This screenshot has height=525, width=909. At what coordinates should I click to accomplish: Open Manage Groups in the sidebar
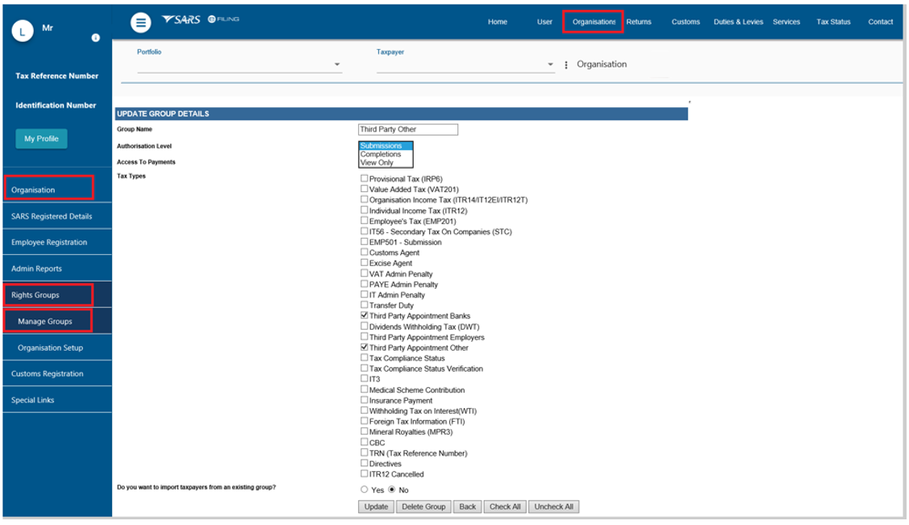click(46, 321)
